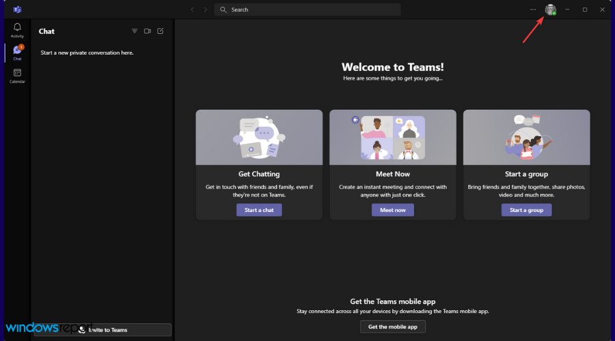The height and width of the screenshot is (341, 615).
Task: Open the profile picture account menu
Action: 551,10
